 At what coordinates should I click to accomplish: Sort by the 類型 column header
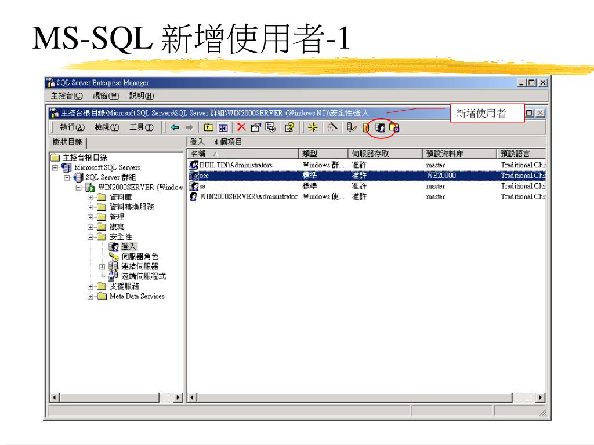[323, 154]
